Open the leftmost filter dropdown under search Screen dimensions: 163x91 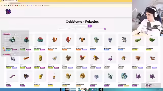(x=63, y=29)
